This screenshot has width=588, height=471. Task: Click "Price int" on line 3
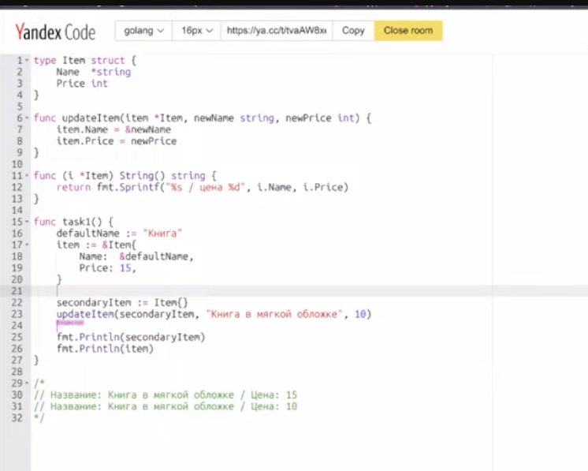[x=82, y=84]
